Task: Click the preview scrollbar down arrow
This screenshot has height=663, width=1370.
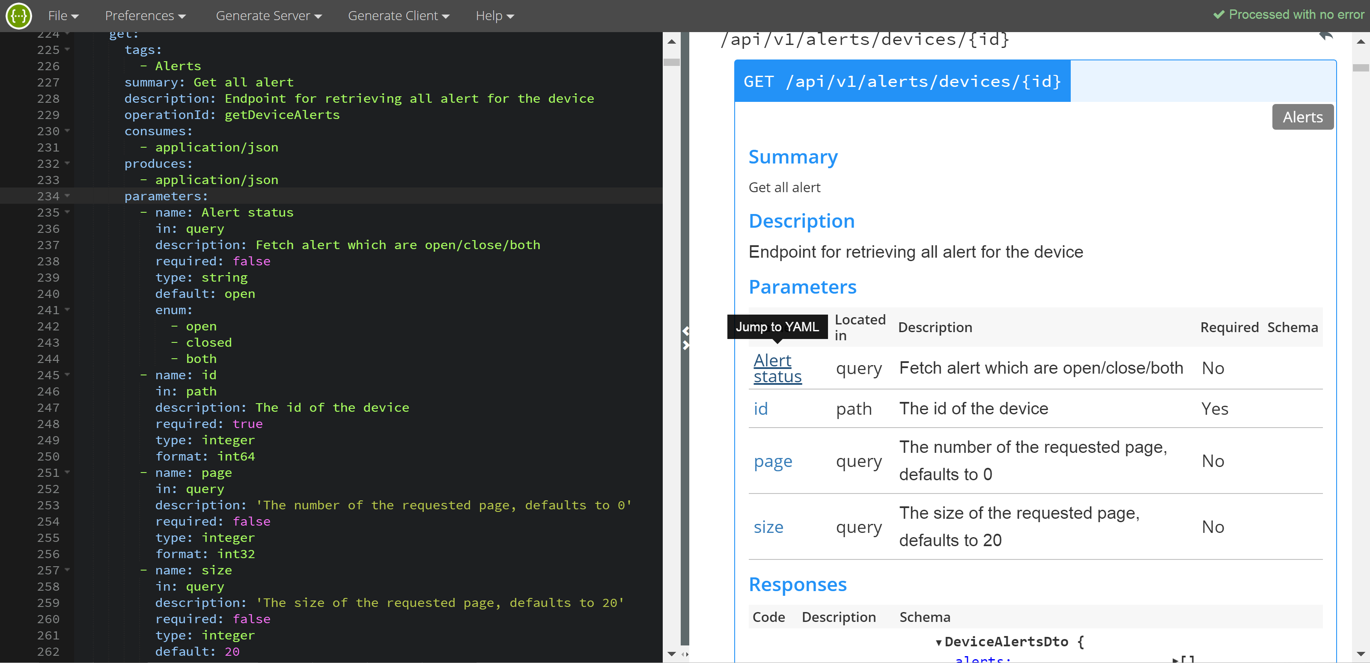Action: (x=1361, y=654)
